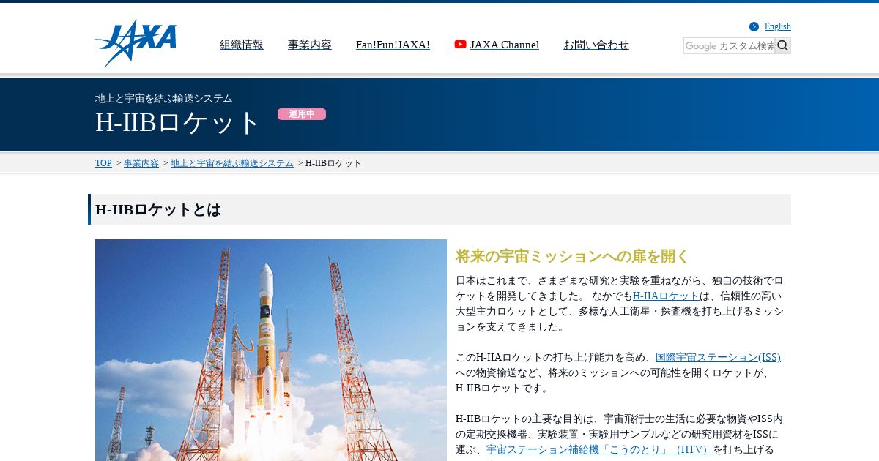The image size is (879, 461).
Task: Click the 運用中 status badge
Action: point(302,114)
